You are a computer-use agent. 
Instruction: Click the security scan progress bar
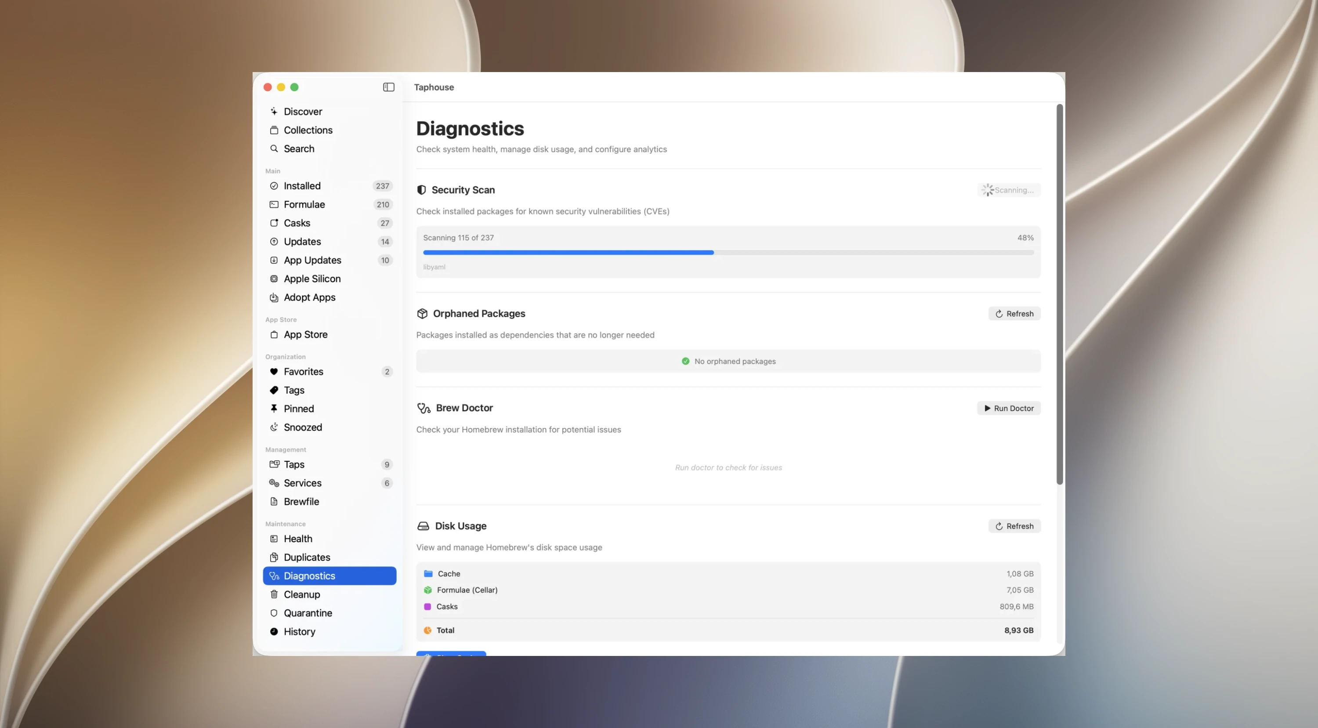coord(728,253)
